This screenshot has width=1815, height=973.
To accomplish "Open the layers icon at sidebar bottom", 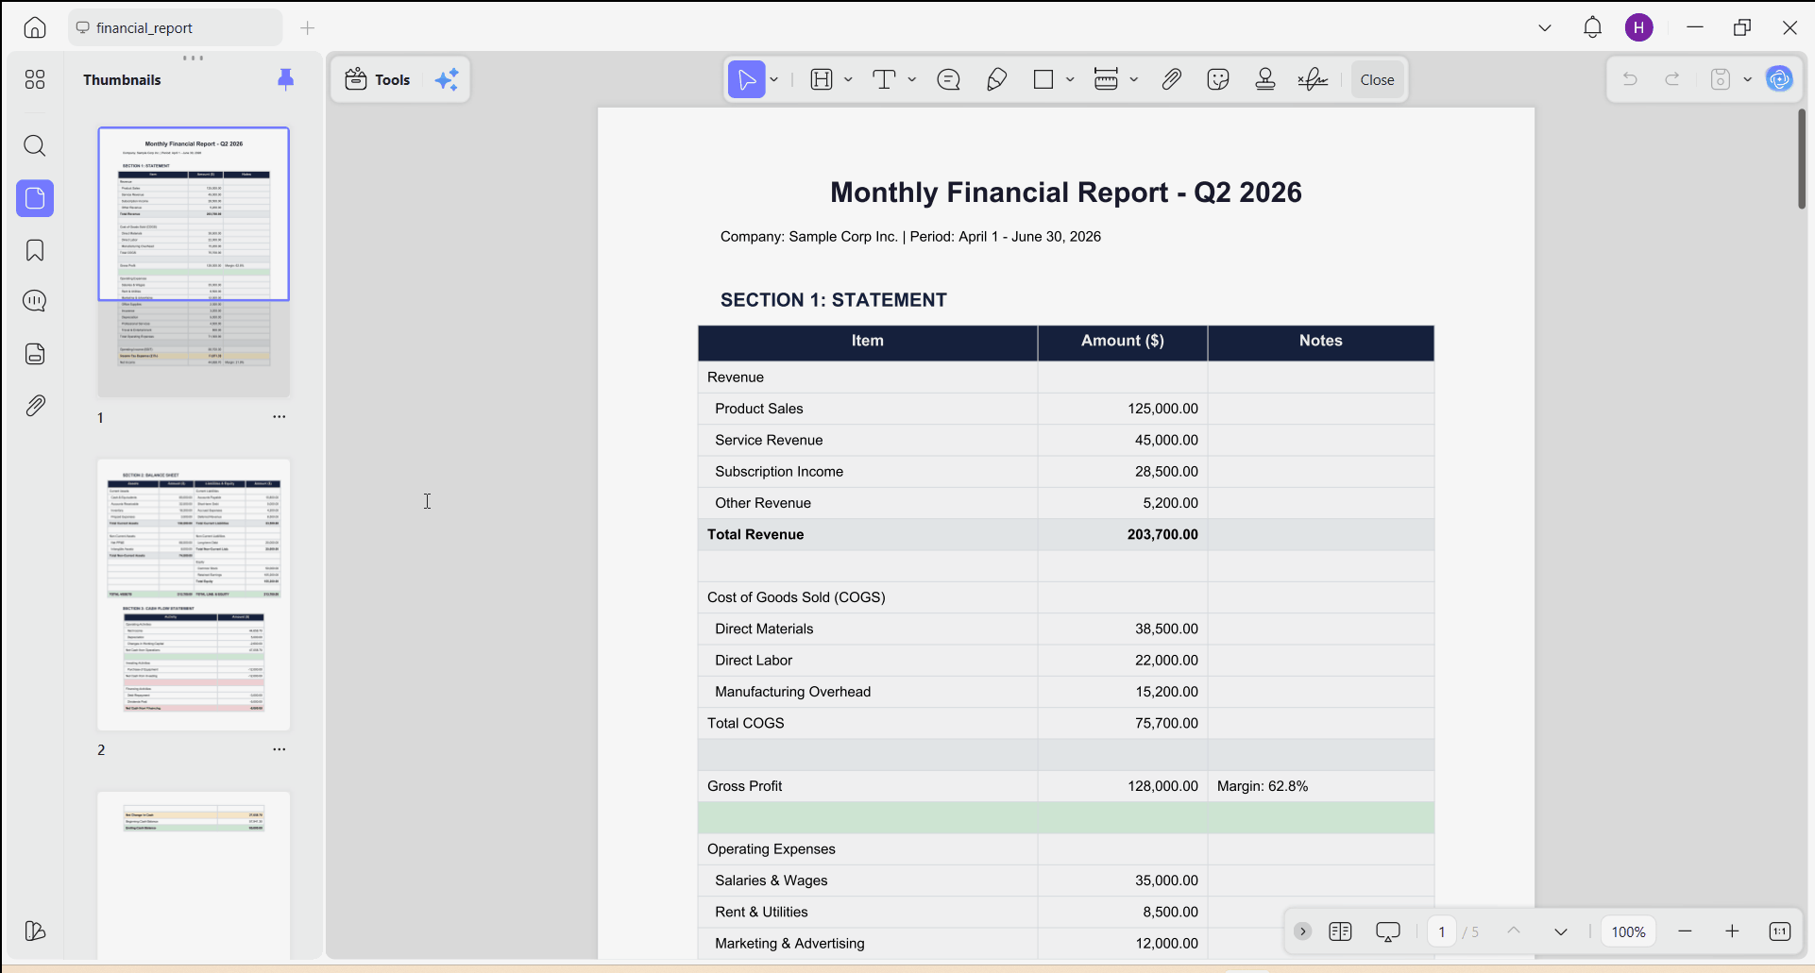I will click(35, 931).
